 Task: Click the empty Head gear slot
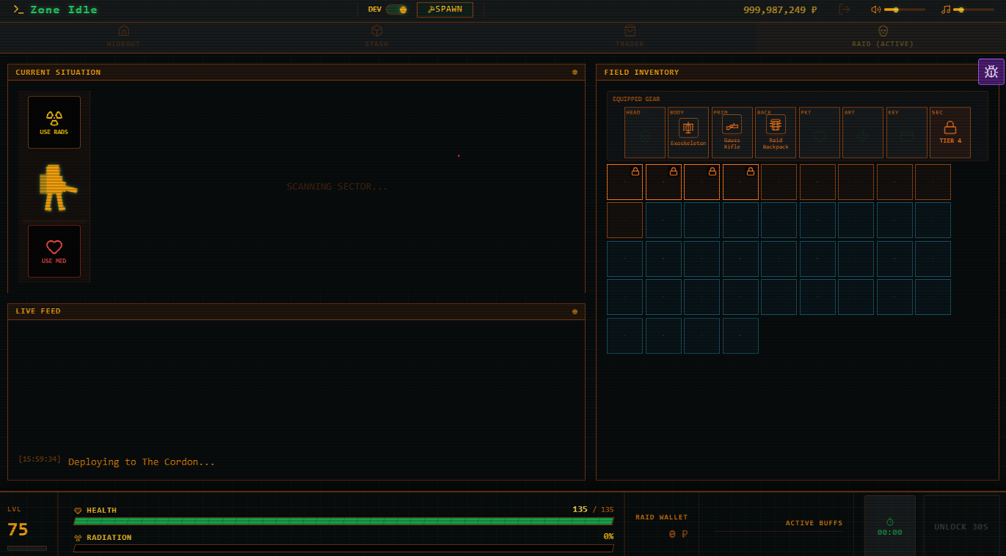[x=644, y=133]
